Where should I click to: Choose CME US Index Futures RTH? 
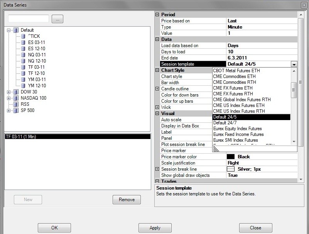(240, 111)
